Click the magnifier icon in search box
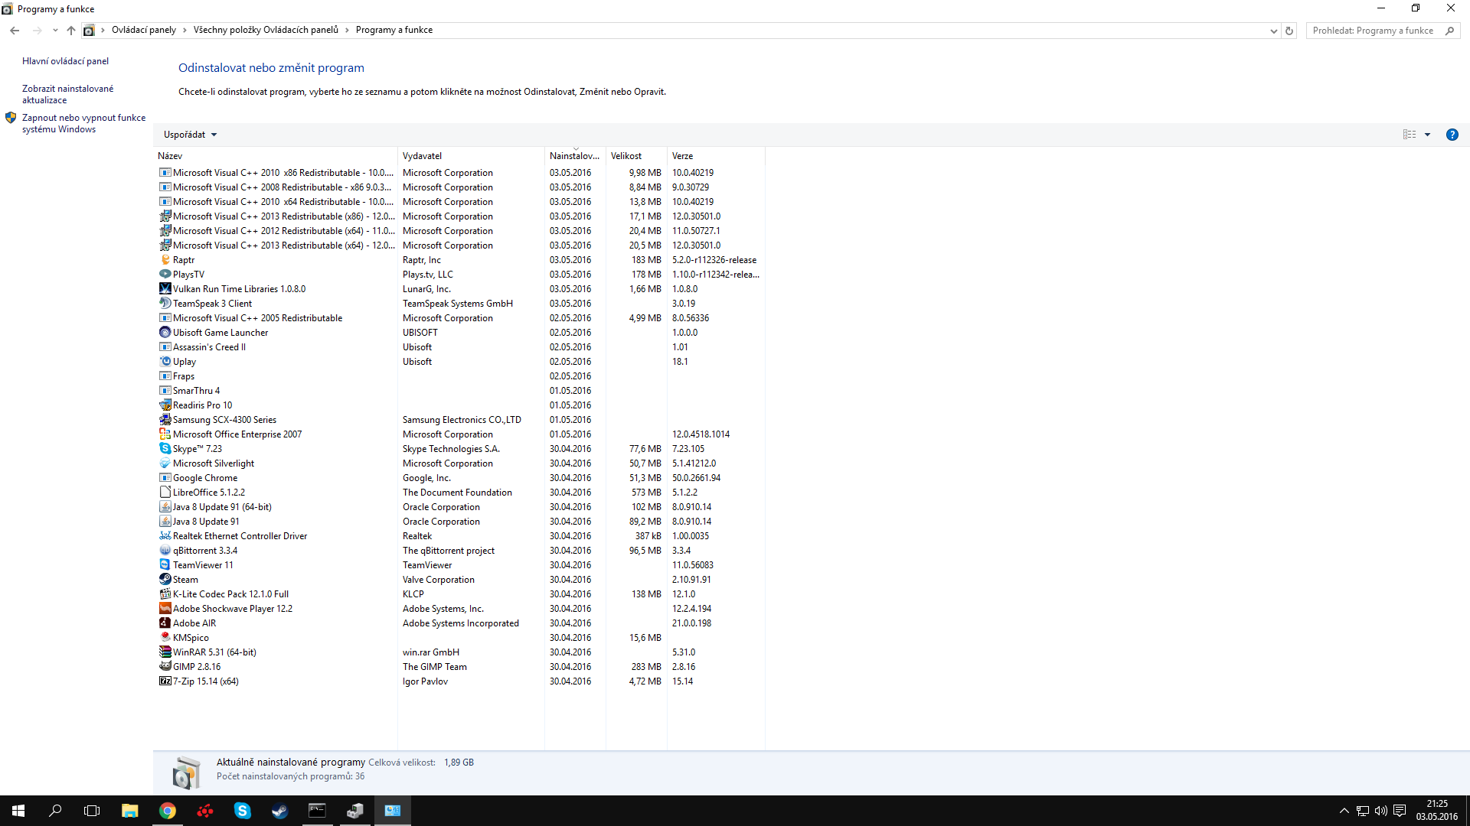The image size is (1470, 826). point(1449,31)
